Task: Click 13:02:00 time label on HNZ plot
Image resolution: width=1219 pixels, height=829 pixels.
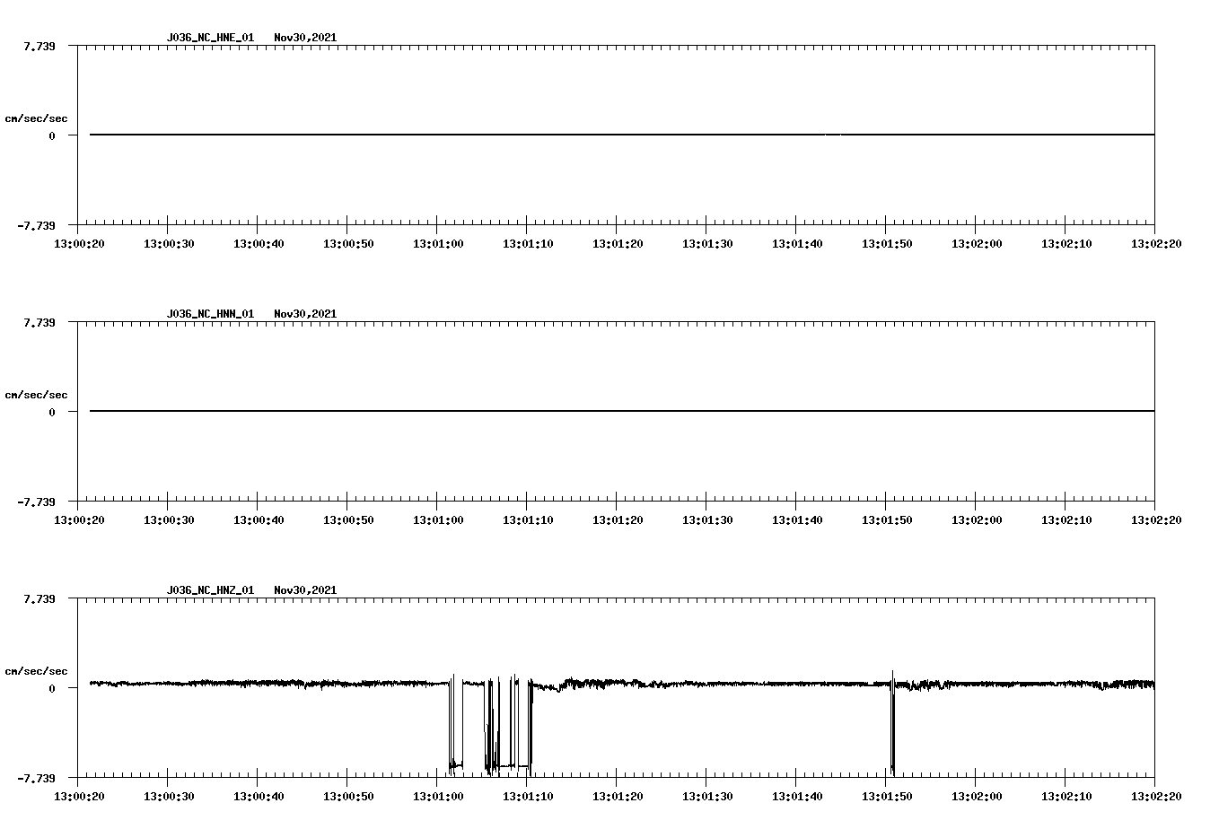Action: point(977,796)
